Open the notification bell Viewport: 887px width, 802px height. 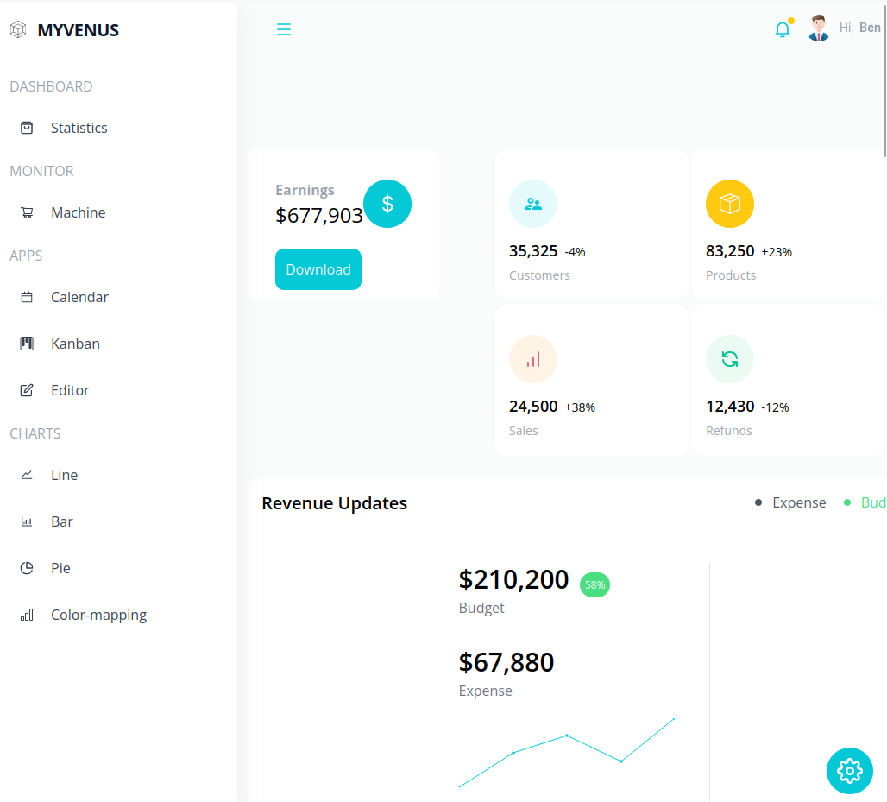(783, 28)
